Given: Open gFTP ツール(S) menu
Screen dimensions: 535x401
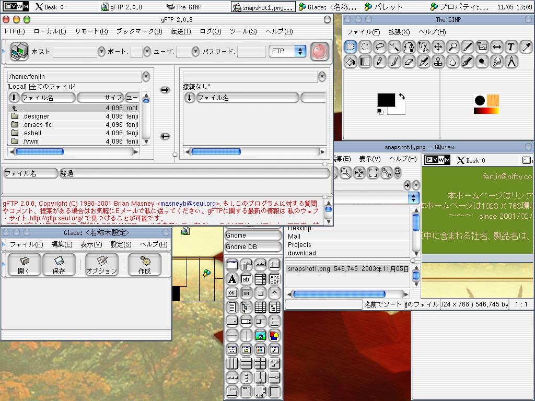Looking at the screenshot, I should [x=243, y=31].
